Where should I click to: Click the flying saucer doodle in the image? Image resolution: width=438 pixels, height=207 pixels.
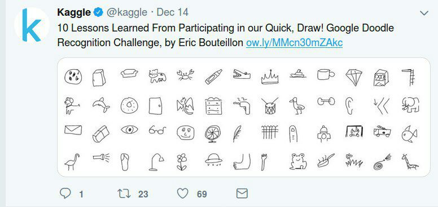[213, 159]
